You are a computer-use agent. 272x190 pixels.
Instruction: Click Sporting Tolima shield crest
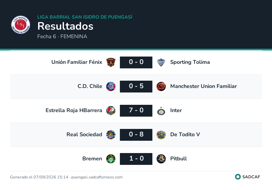161,62
